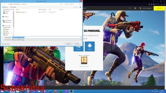
Task: Click the Epic Games site search icon
Action: pyautogui.click(x=130, y=8)
